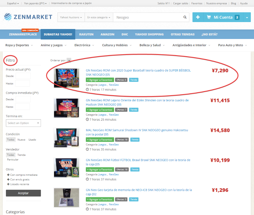Screen dimensions: 254x215
Task: Open the Español language dropdown
Action: [x=13, y=3]
